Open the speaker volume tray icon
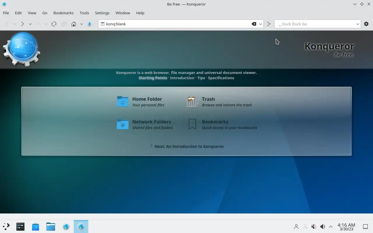The width and height of the screenshot is (373, 233). pyautogui.click(x=323, y=227)
